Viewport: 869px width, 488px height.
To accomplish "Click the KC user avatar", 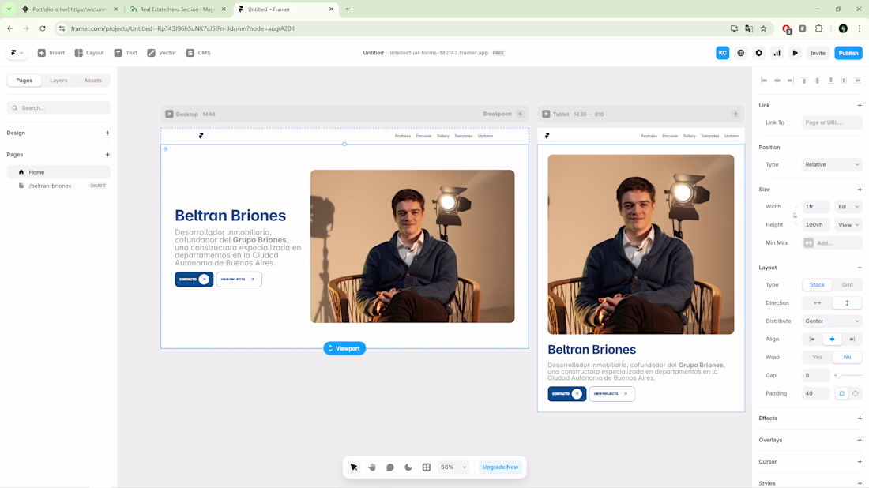I will pyautogui.click(x=722, y=53).
